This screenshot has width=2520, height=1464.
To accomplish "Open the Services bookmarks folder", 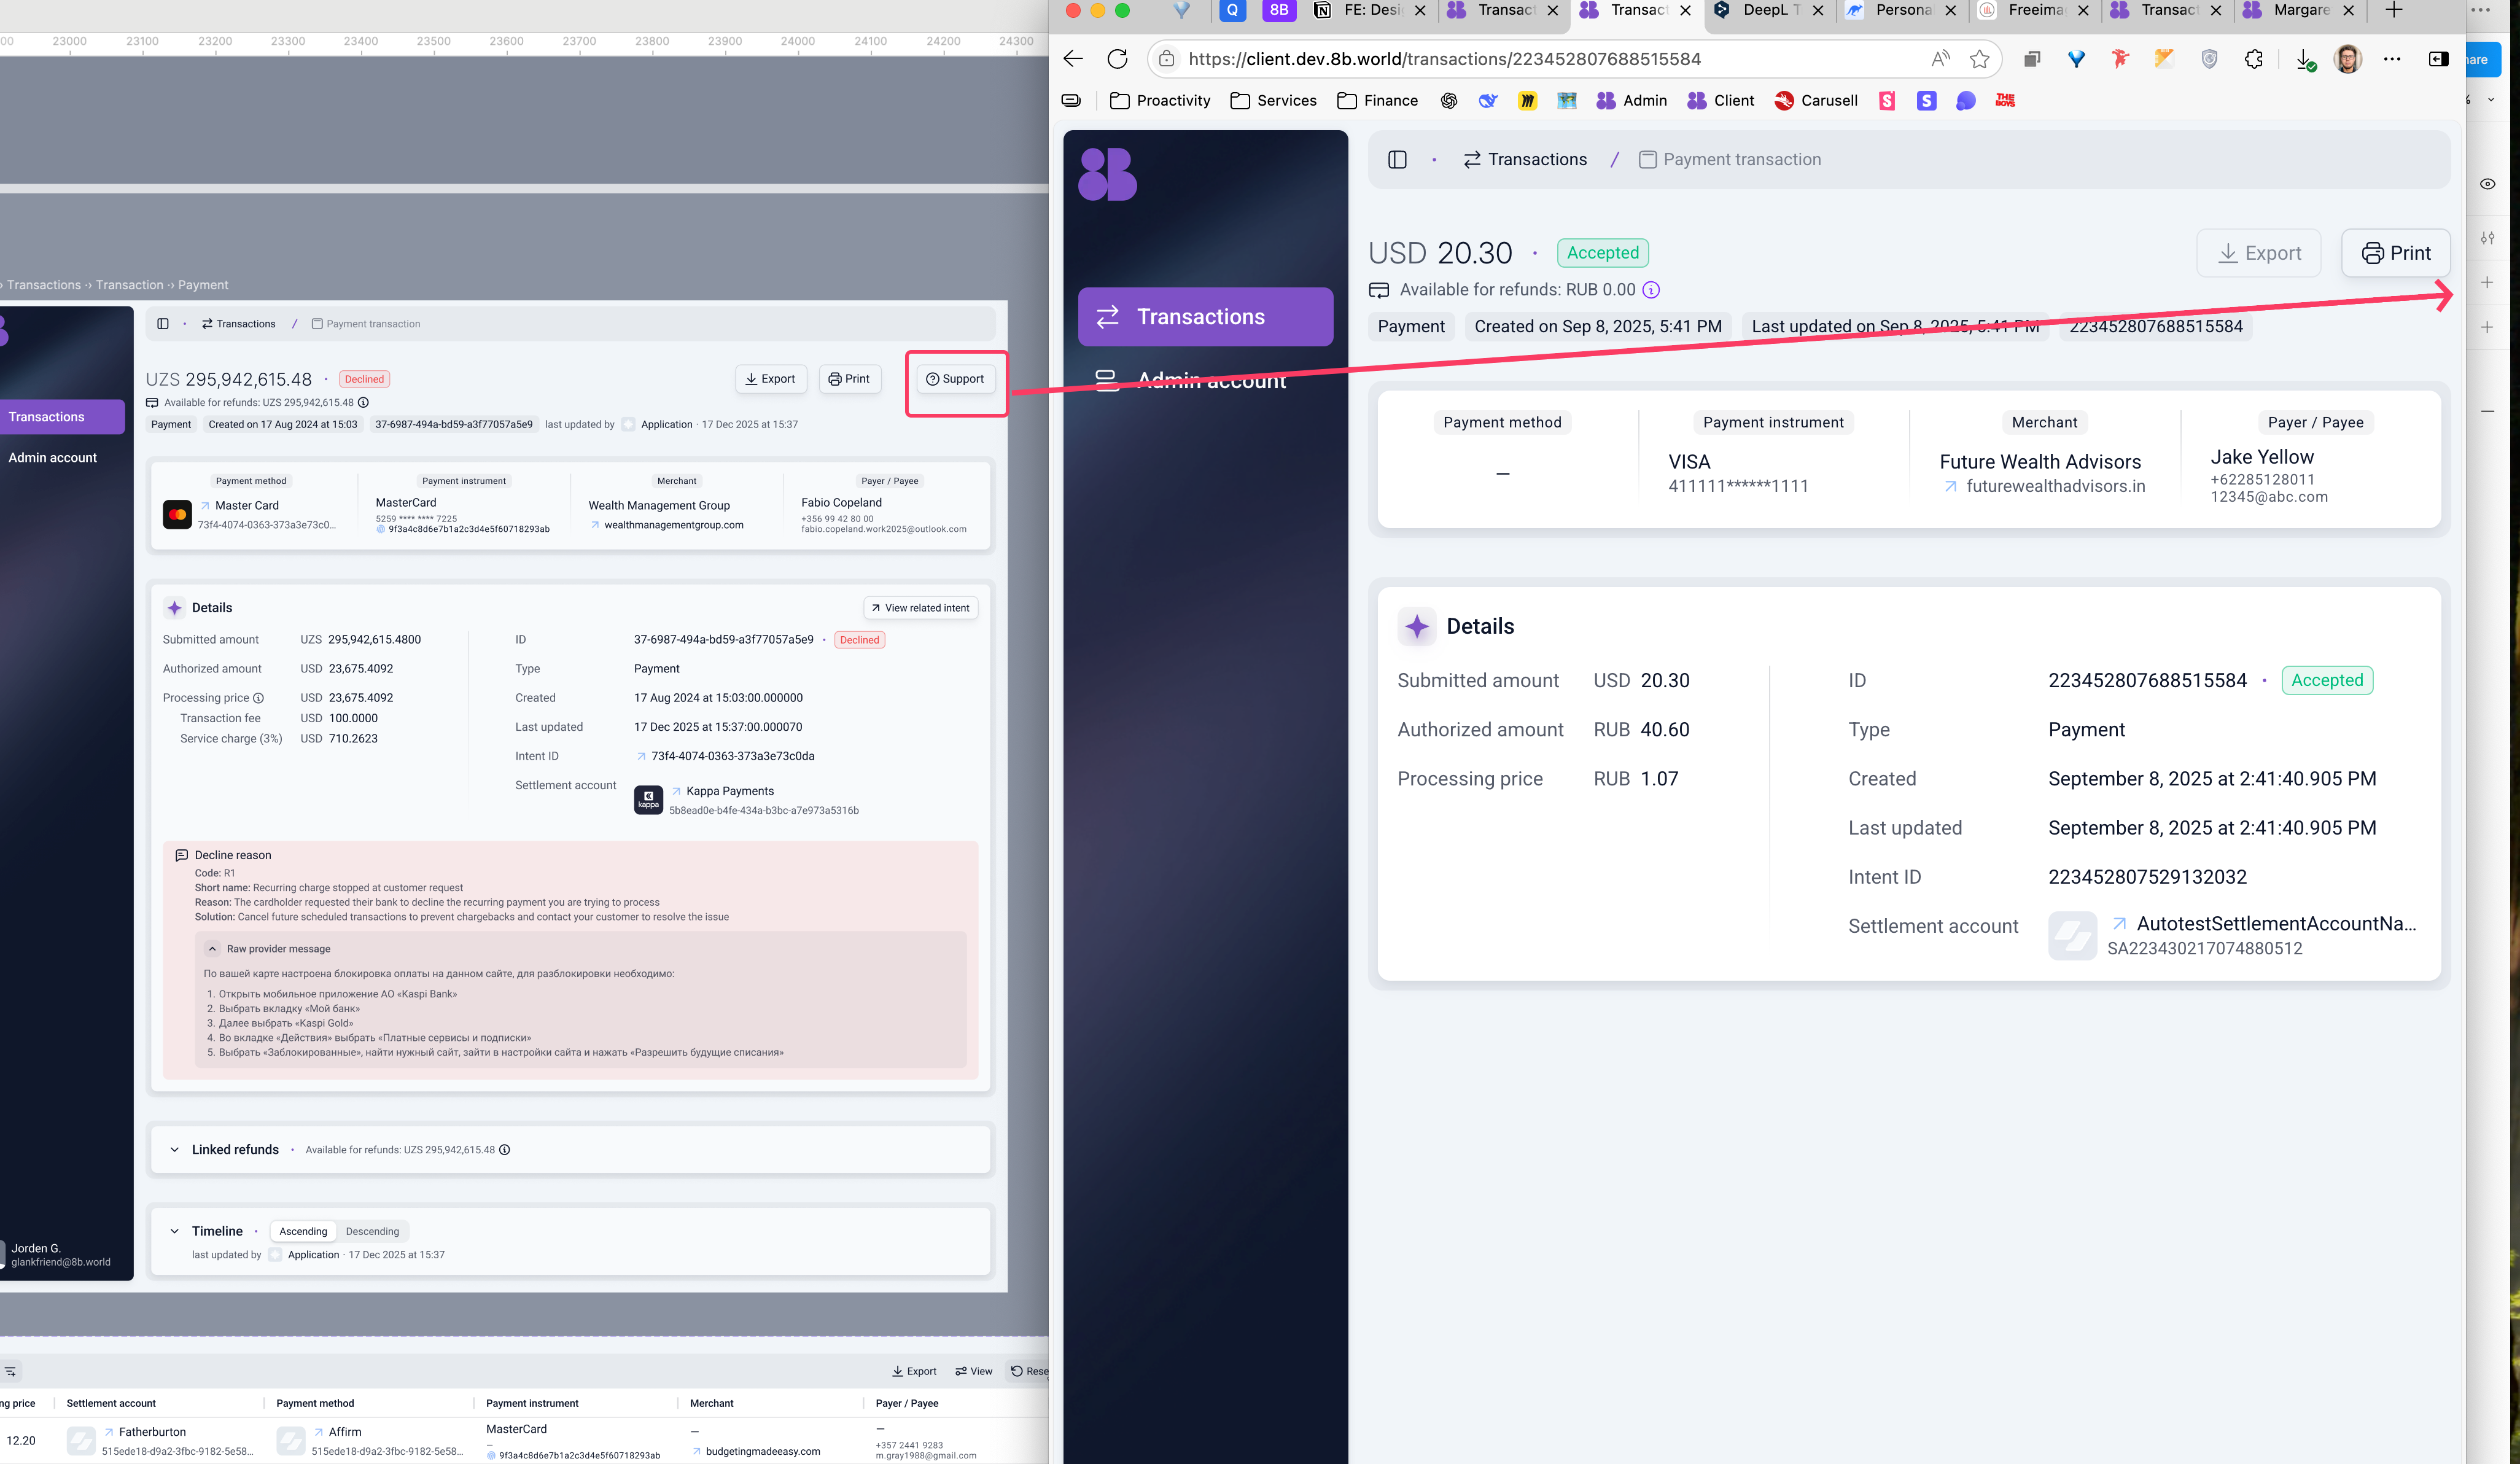I will coord(1273,100).
